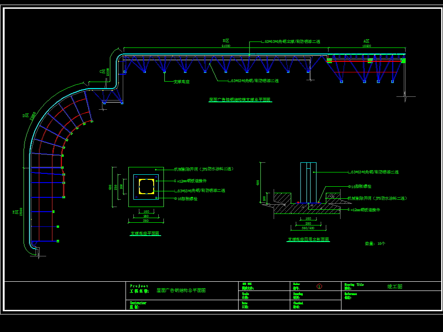The width and height of the screenshot is (443, 332).
Task: Select the 41000 dimension text
Action: 226,46
